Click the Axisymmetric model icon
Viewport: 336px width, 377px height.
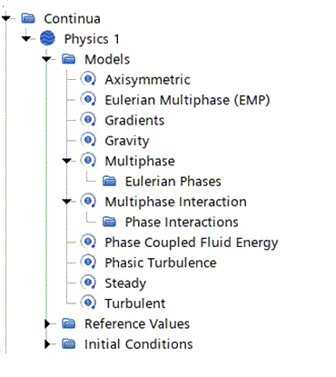pos(88,79)
